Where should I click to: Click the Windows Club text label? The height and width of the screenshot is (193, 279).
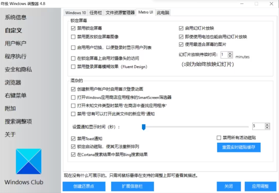point(24,182)
